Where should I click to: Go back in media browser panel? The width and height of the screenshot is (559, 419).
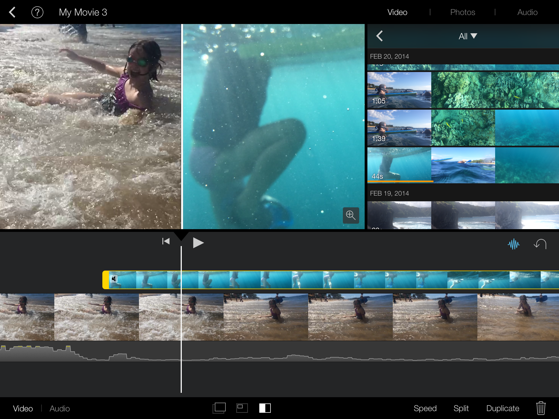tap(379, 36)
